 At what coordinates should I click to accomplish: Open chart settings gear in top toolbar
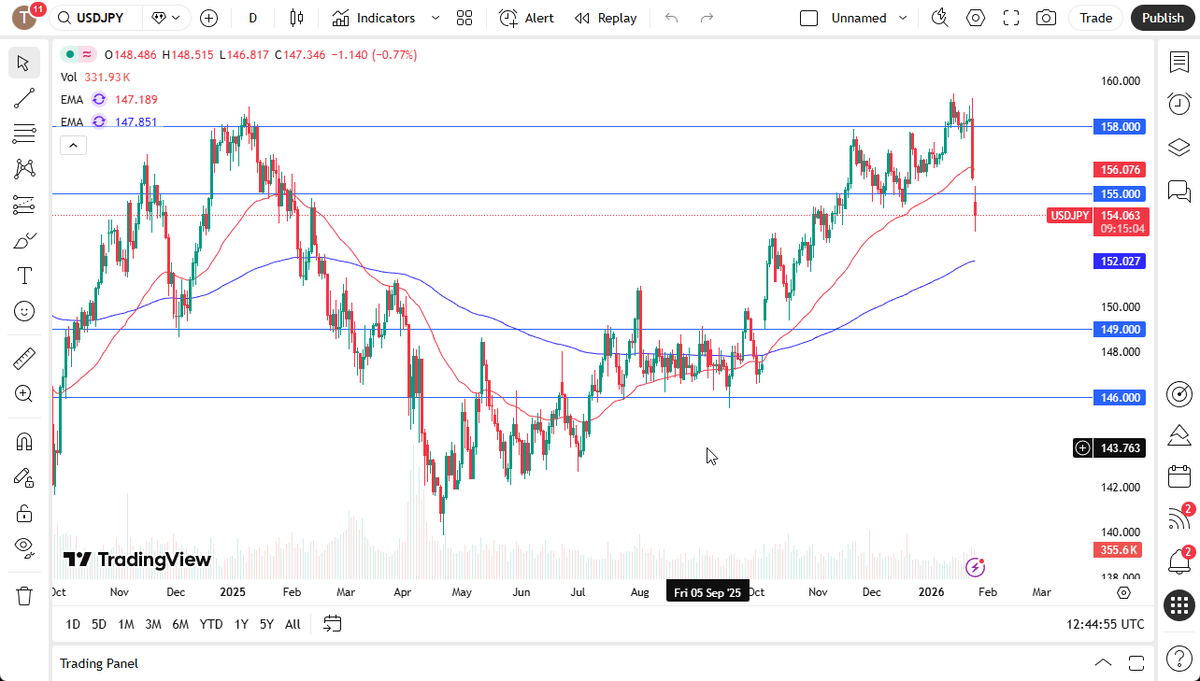tap(976, 18)
